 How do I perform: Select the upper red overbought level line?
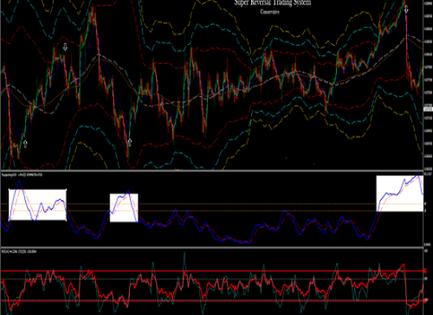point(212,271)
